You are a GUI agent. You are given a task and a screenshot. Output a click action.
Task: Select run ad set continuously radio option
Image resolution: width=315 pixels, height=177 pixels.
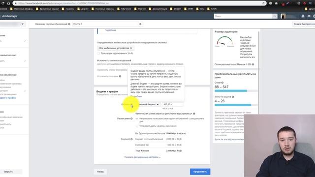(137, 118)
